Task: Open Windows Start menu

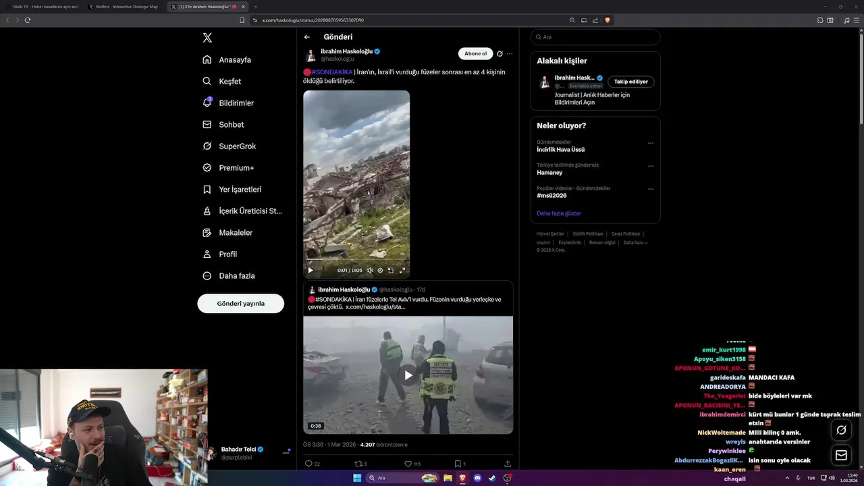Action: coord(357,478)
